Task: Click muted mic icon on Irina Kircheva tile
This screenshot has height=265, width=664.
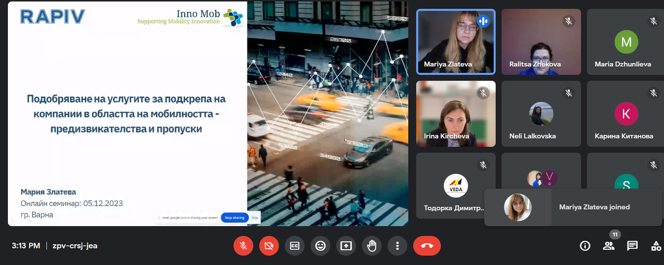Action: pos(483,93)
